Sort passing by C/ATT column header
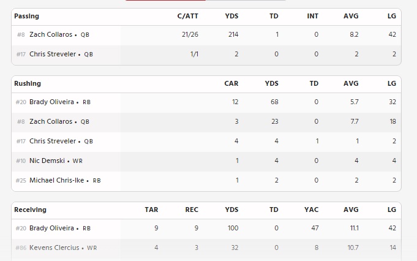 click(x=188, y=16)
